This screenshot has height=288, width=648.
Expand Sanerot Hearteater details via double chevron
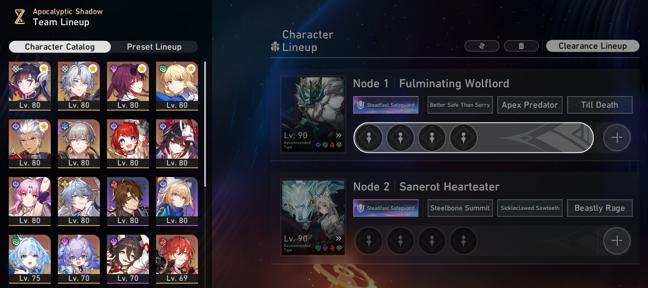[338, 239]
